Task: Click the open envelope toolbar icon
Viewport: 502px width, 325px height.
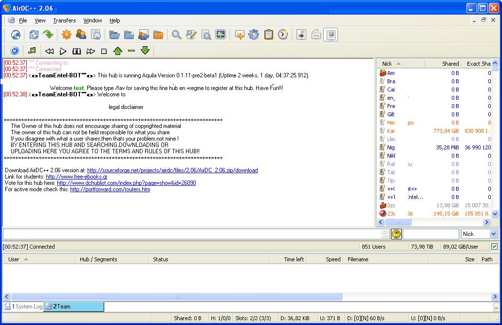Action: click(316, 35)
